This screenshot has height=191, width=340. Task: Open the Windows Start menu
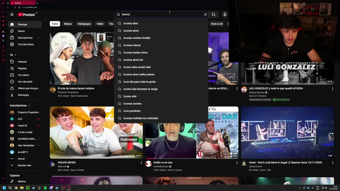(x=4, y=188)
